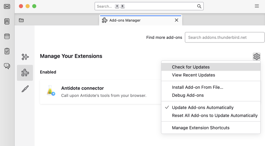This screenshot has height=146, width=265.
Task: Toggle Update Add-ons Automatically option
Action: 202,108
